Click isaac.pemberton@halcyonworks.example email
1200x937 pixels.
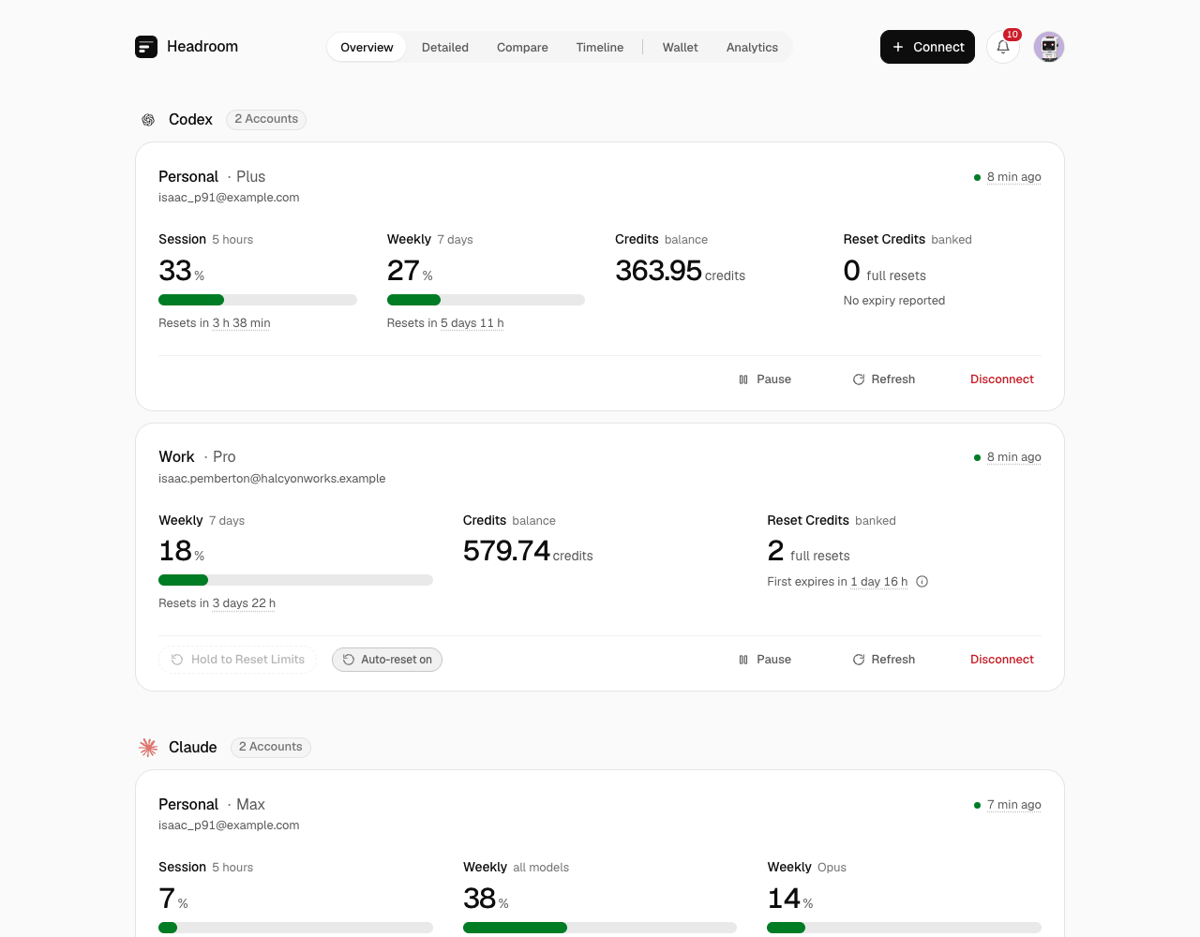tap(272, 479)
